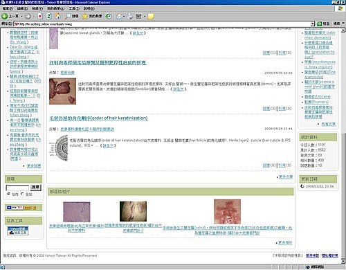Open the 檔案(F) File menu
The width and height of the screenshot is (346, 270).
click(x=8, y=8)
